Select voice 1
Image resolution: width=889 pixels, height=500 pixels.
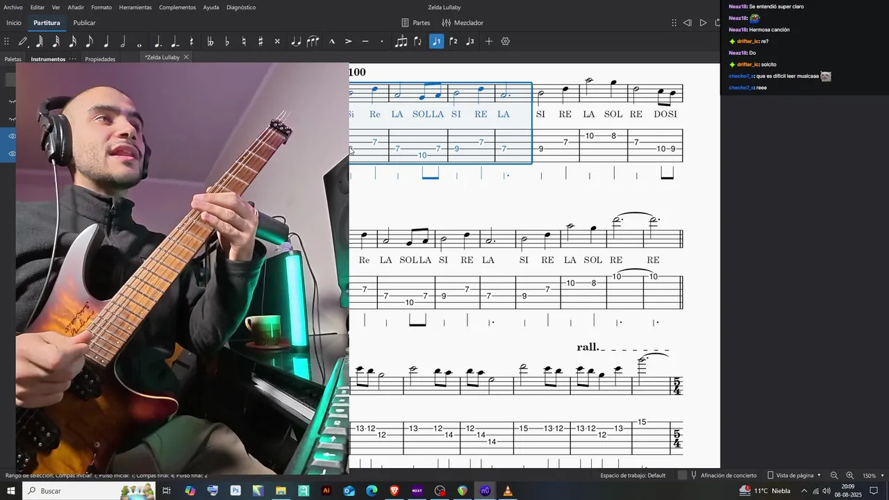[436, 42]
